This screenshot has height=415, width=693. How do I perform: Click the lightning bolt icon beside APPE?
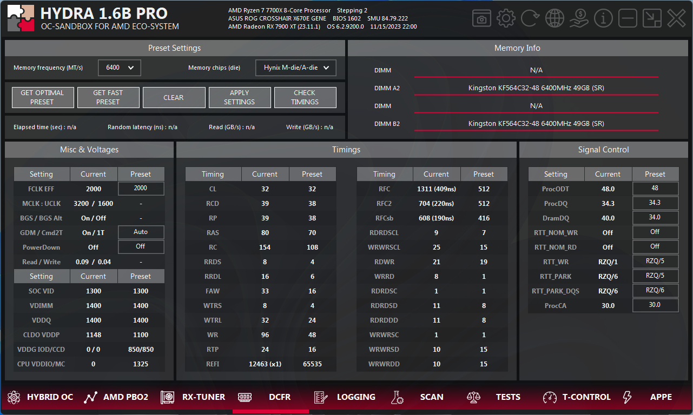[627, 397]
